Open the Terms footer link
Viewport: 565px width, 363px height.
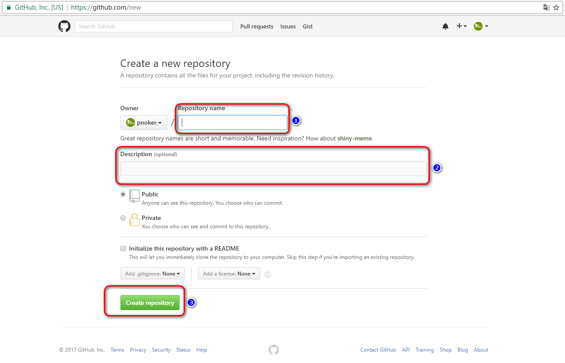pyautogui.click(x=117, y=350)
